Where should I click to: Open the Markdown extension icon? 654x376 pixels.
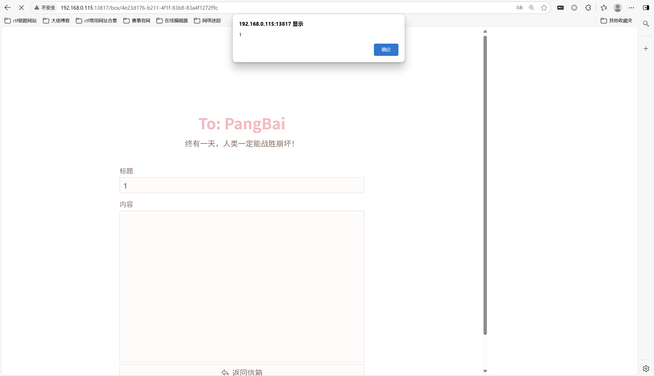(x=560, y=8)
